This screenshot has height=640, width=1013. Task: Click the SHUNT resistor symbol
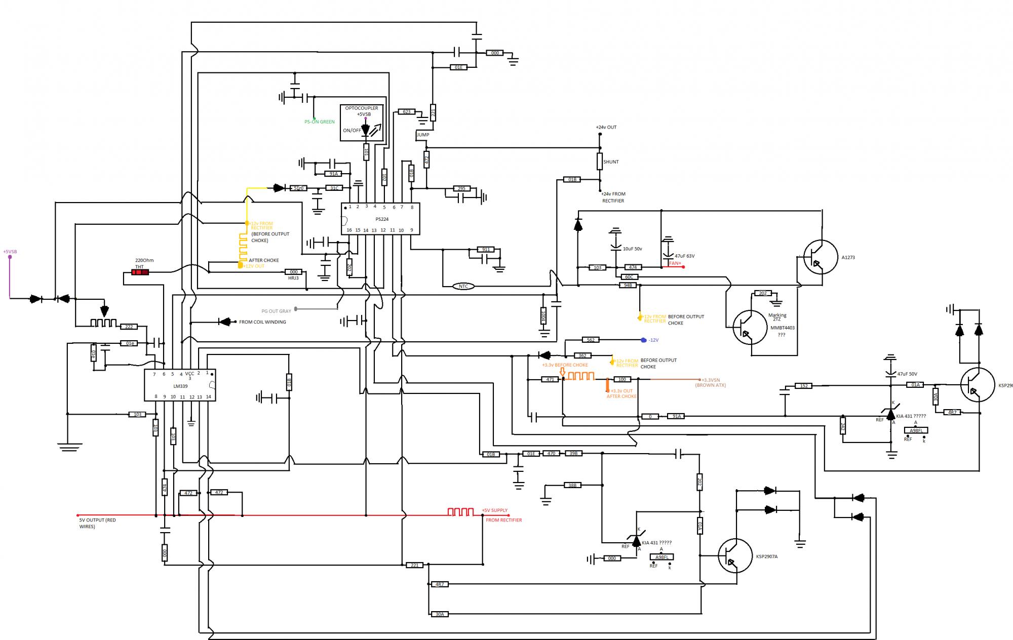600,162
